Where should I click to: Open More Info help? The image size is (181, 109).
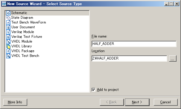(15, 102)
